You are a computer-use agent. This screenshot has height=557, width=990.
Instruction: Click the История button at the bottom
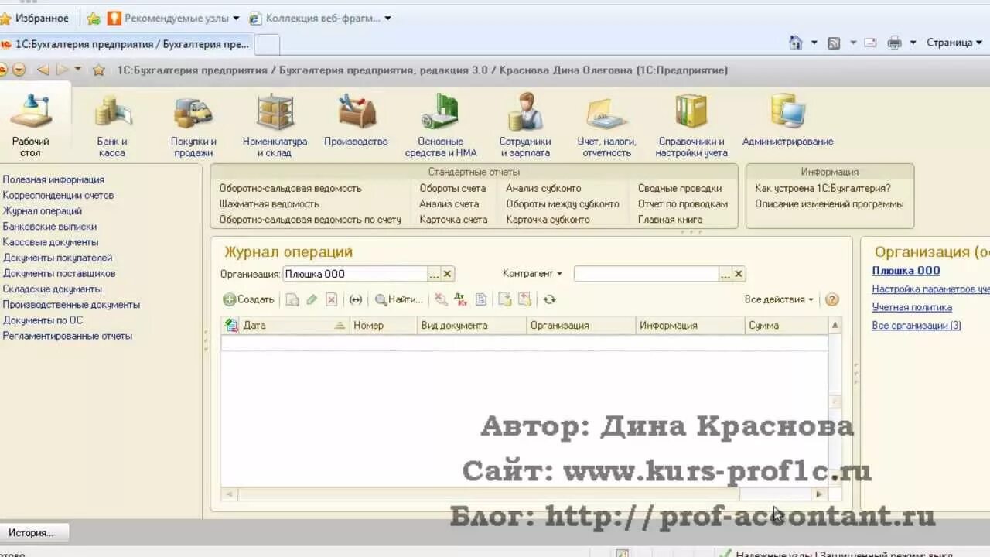coord(35,532)
